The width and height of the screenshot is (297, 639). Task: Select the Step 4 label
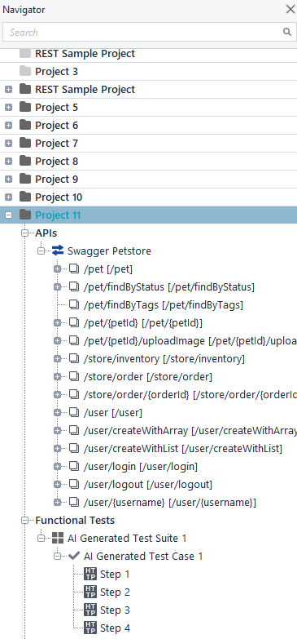[115, 628]
